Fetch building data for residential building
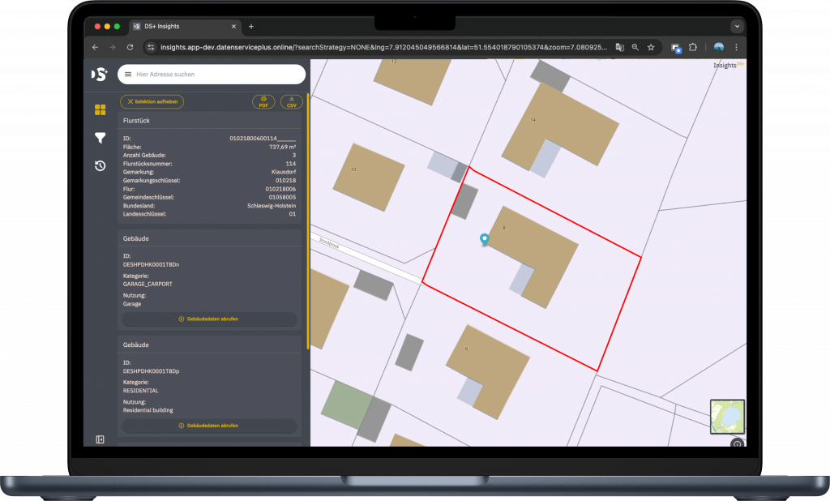This screenshot has width=830, height=501. [x=208, y=426]
